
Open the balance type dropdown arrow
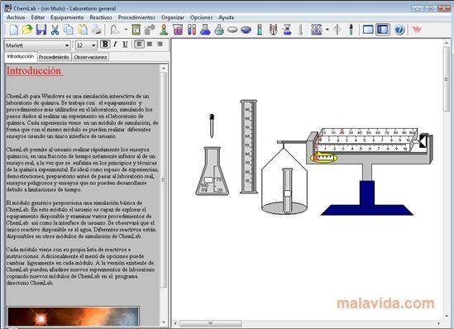(x=327, y=30)
